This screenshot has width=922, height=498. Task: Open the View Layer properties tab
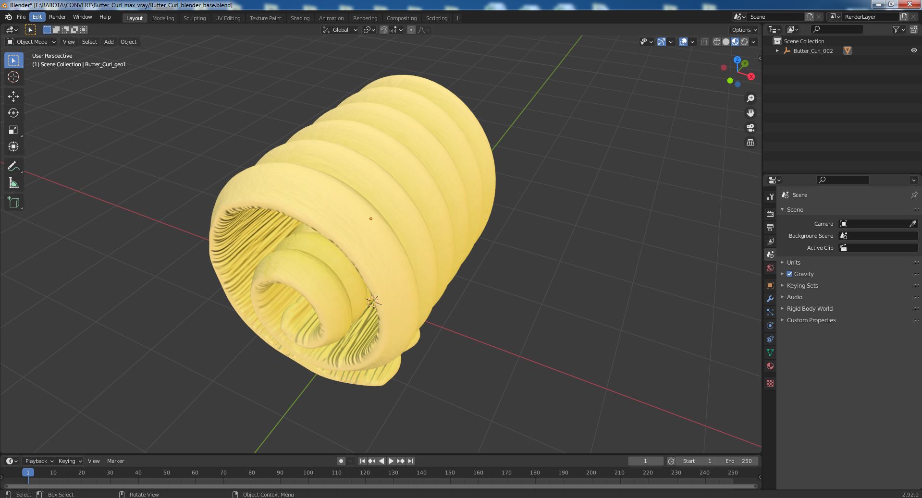click(x=770, y=241)
